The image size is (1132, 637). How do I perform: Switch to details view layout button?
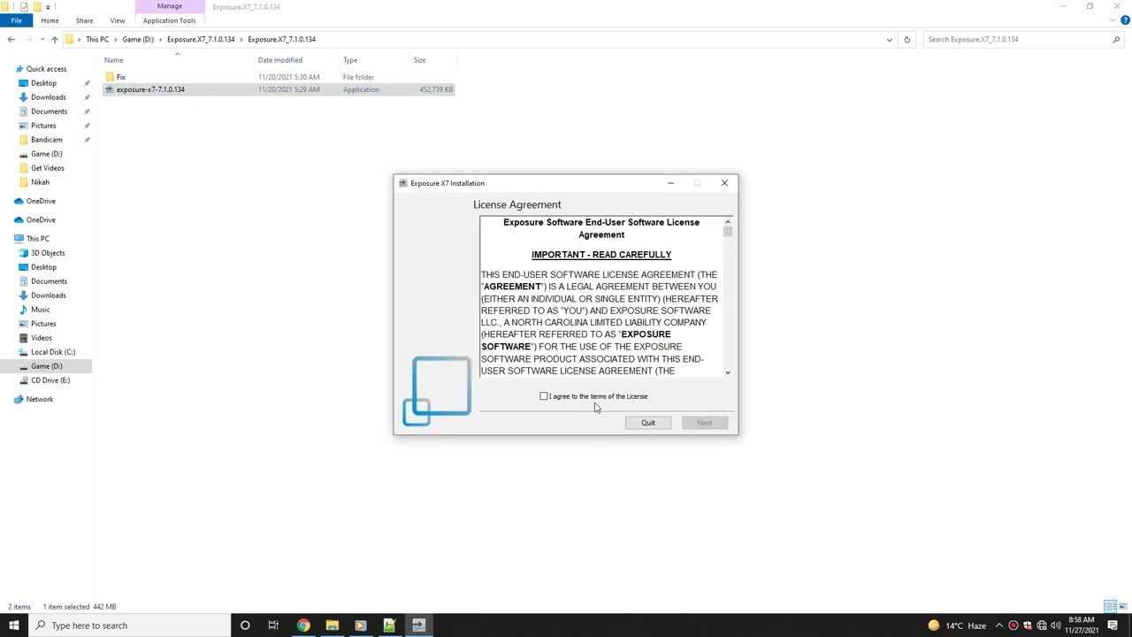pos(1110,607)
